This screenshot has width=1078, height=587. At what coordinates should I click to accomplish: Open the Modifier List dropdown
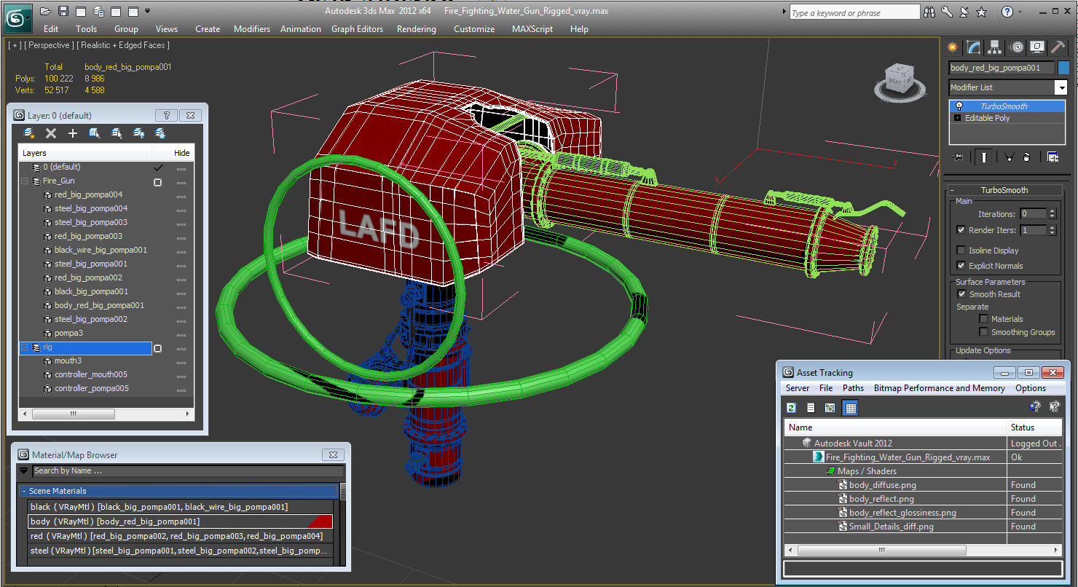tap(1061, 87)
